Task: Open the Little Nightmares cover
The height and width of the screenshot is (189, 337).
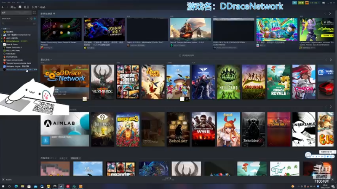Action: [103, 129]
